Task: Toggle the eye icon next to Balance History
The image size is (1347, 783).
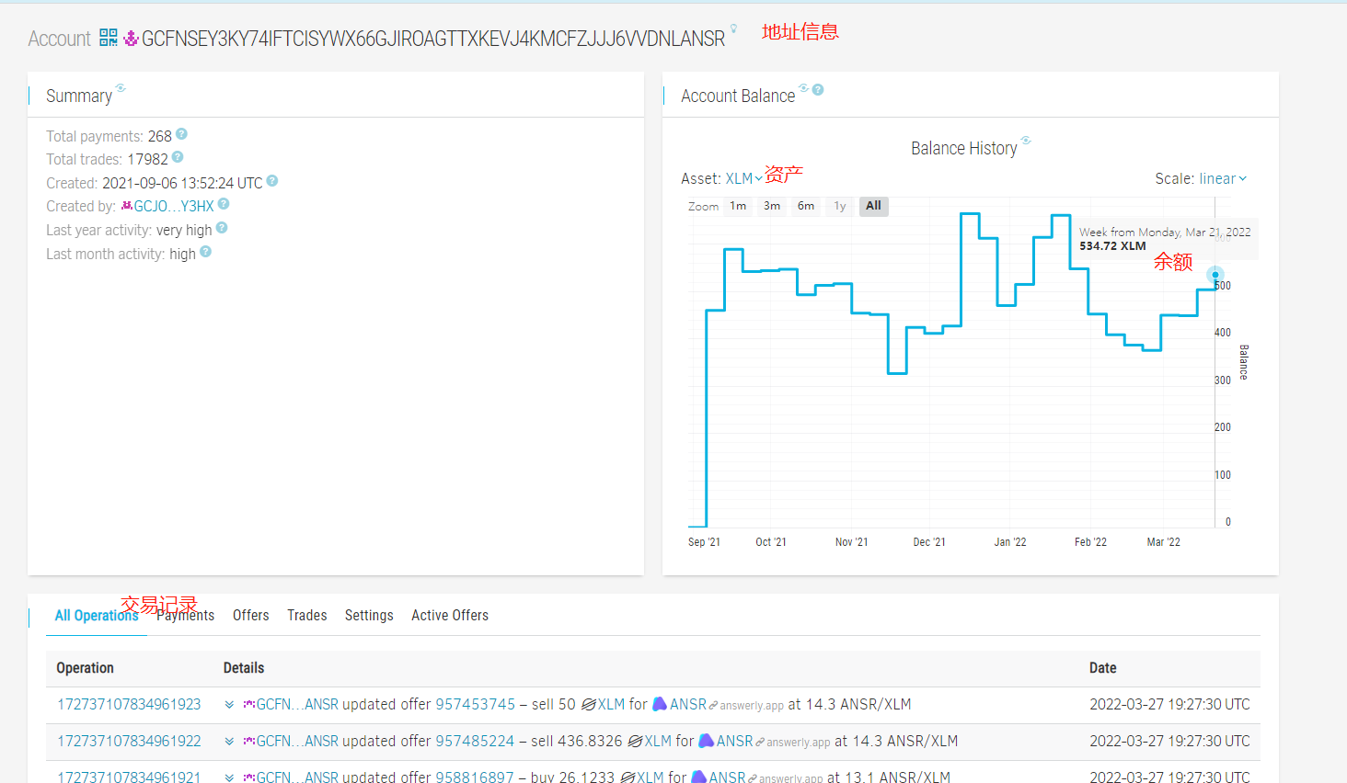Action: coord(1026,141)
